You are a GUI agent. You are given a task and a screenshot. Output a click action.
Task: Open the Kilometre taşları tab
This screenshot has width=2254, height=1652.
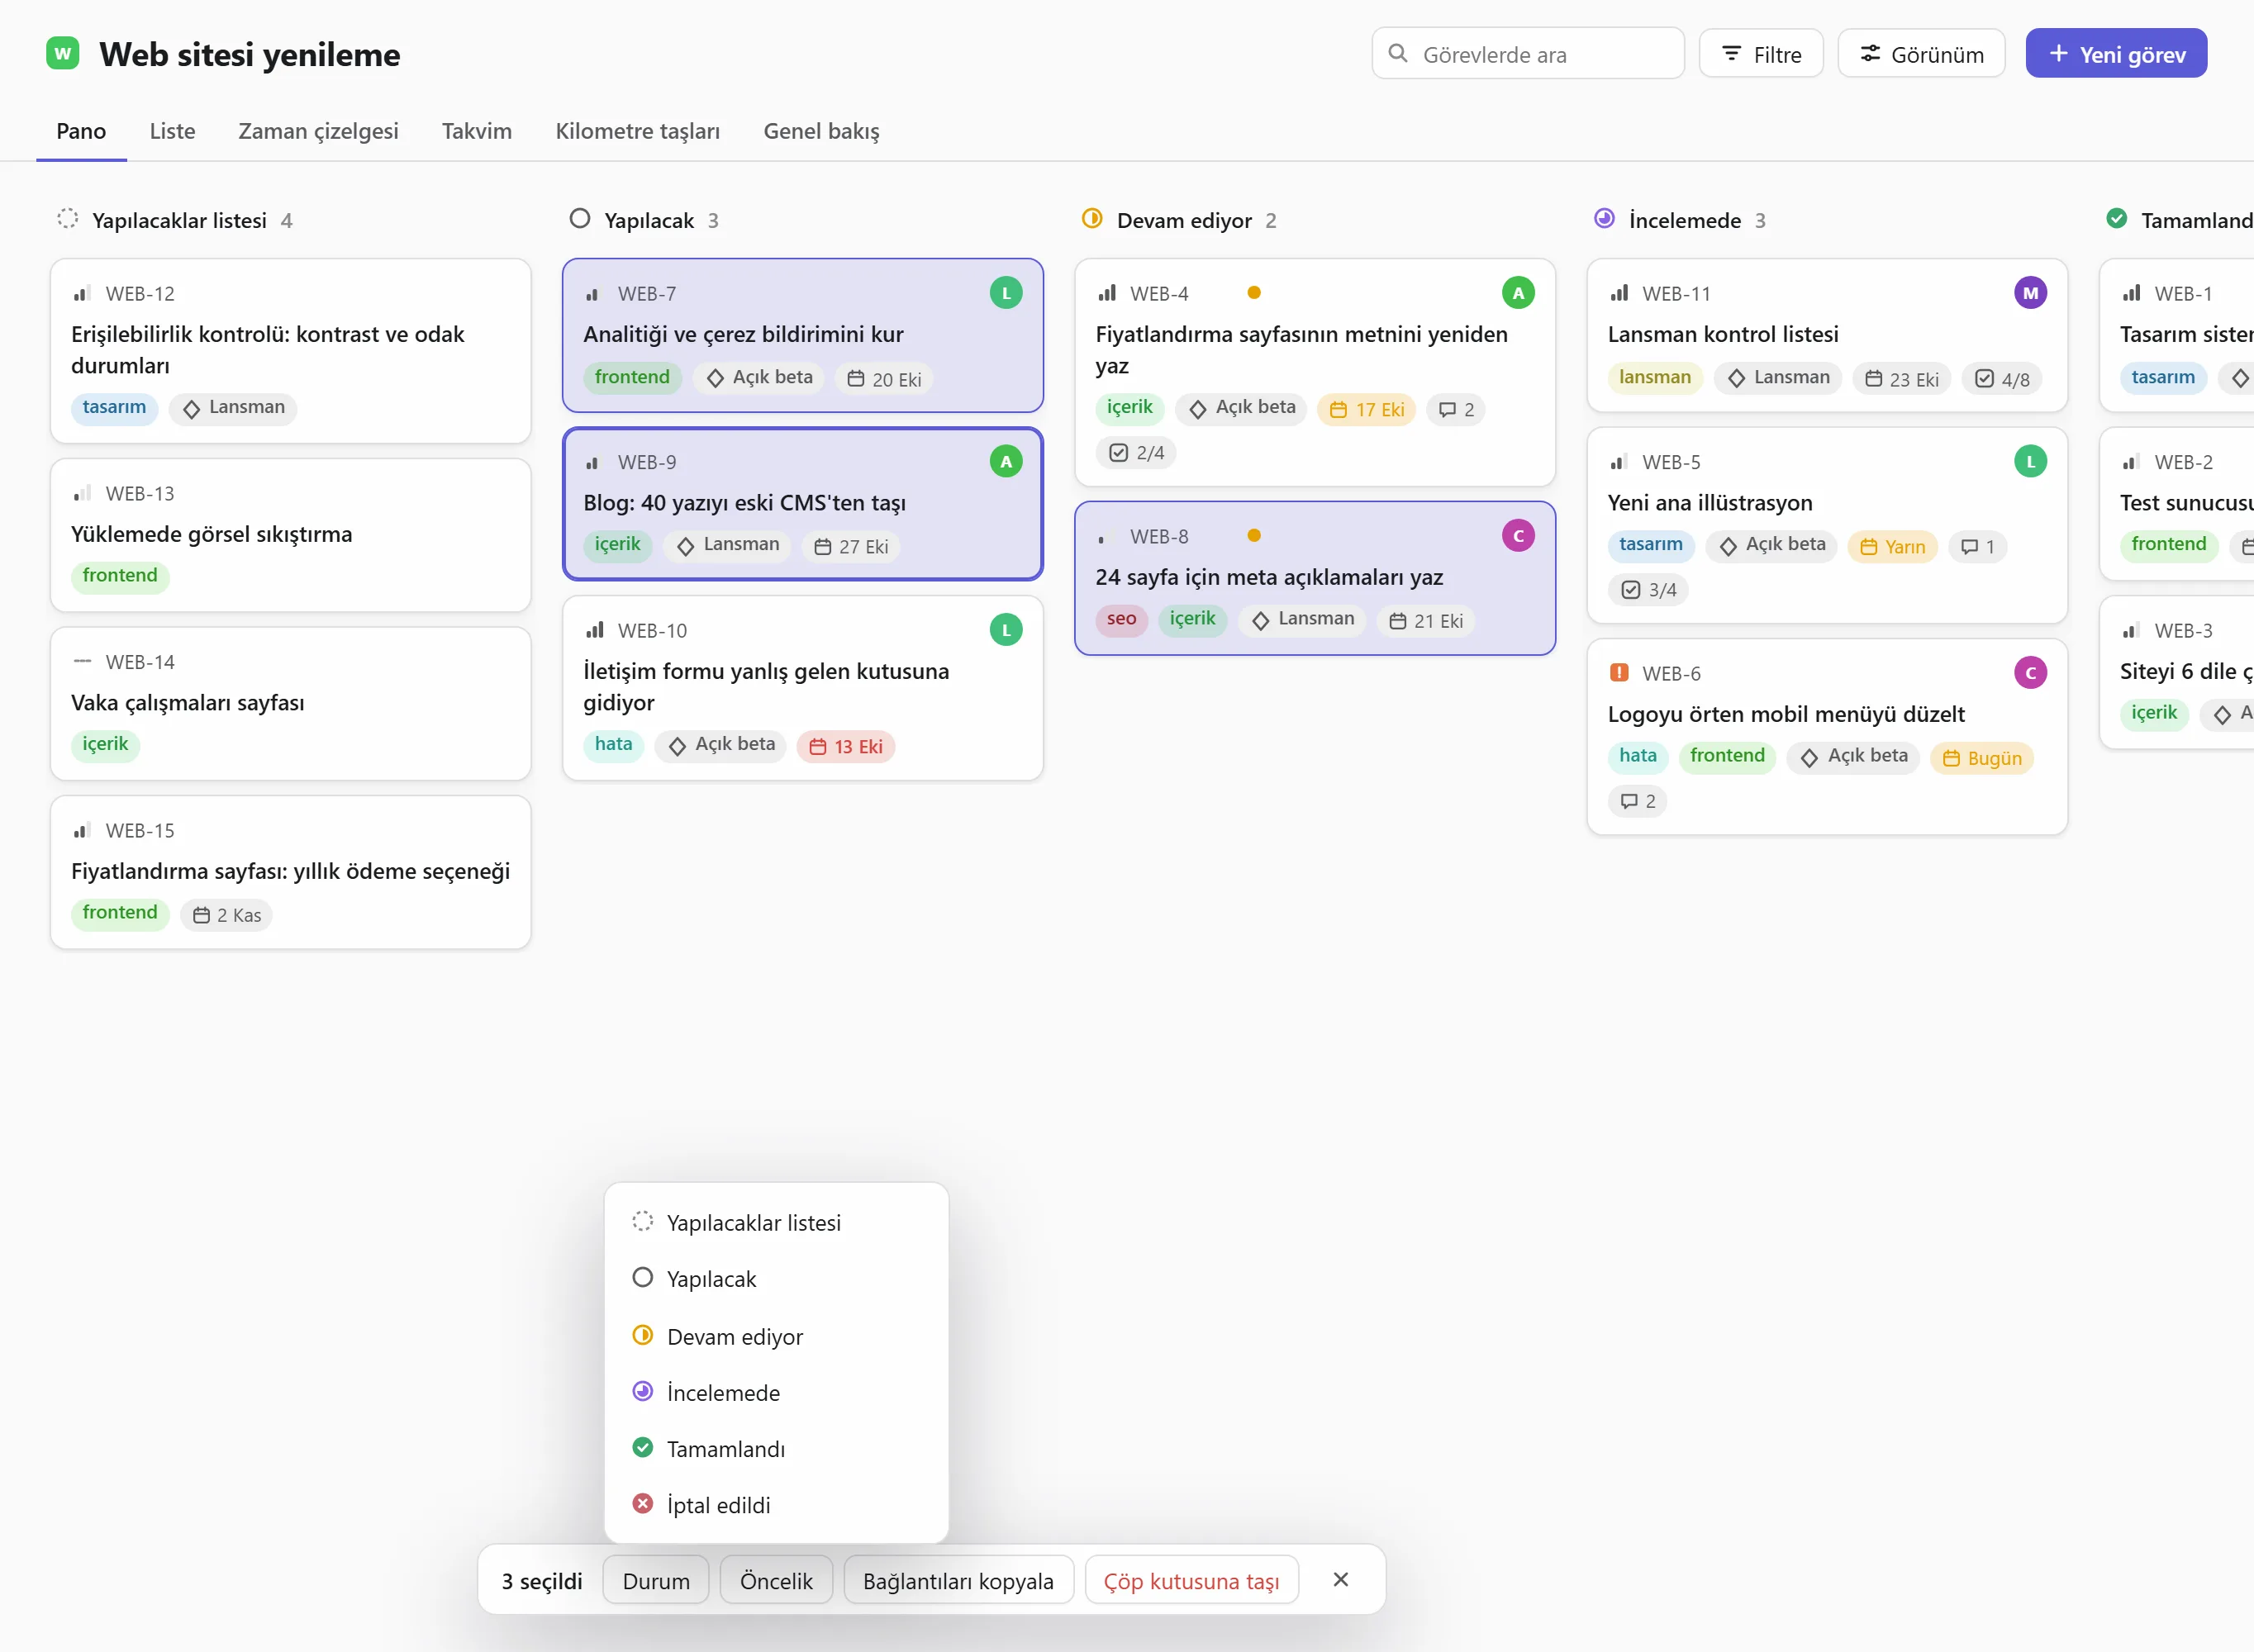637,131
